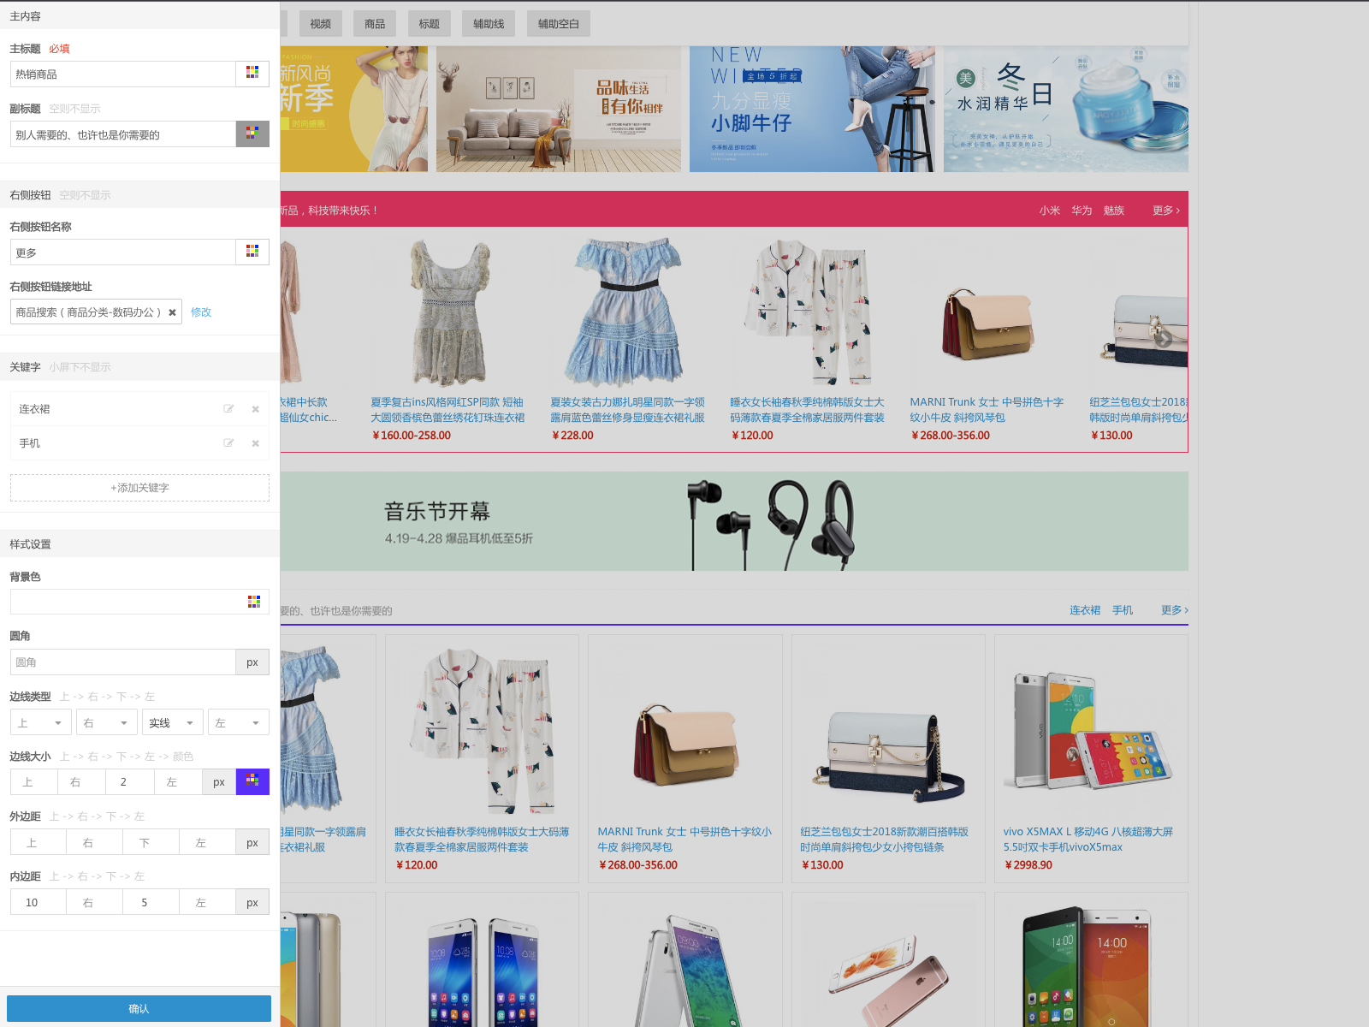The width and height of the screenshot is (1369, 1027).
Task: Click outer margin bottom input 下
Action: click(151, 842)
